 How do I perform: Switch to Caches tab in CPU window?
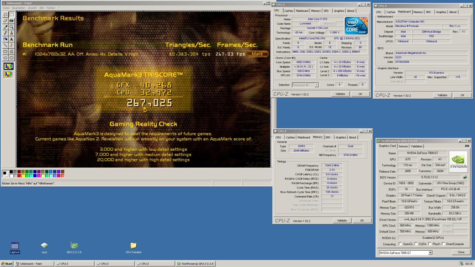(x=289, y=11)
